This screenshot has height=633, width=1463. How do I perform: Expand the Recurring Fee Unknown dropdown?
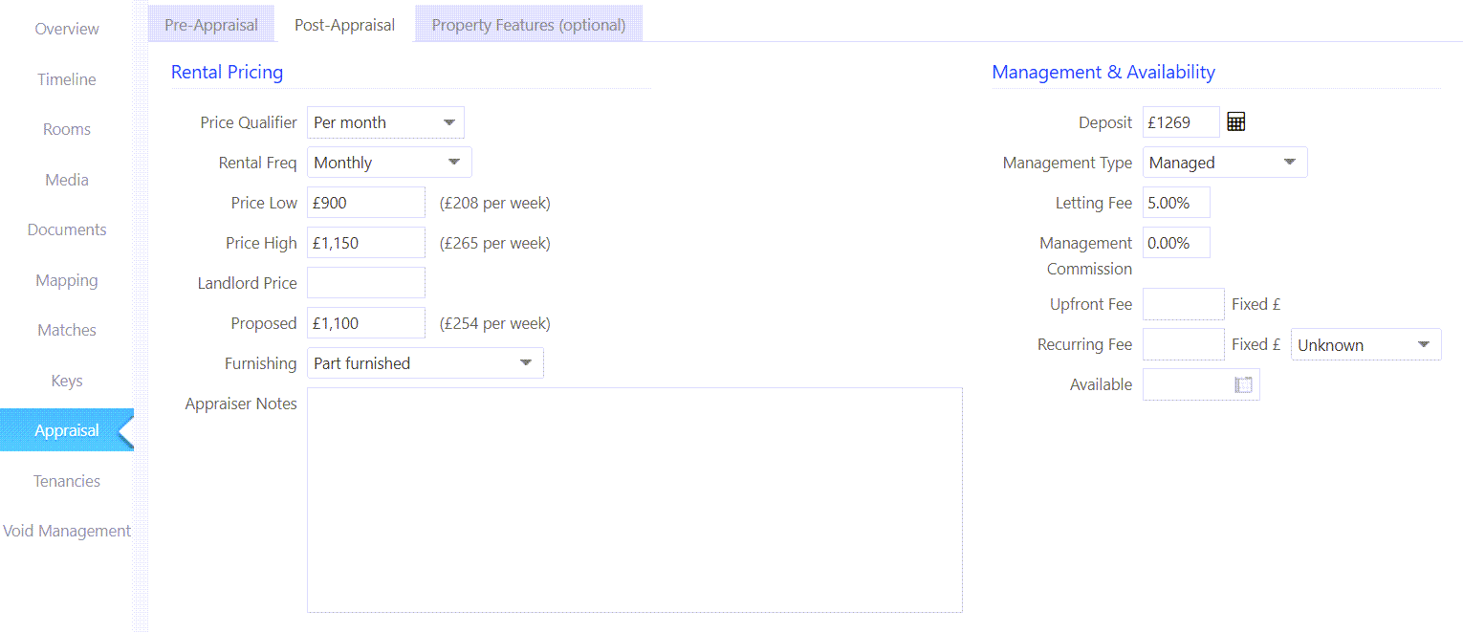1366,345
